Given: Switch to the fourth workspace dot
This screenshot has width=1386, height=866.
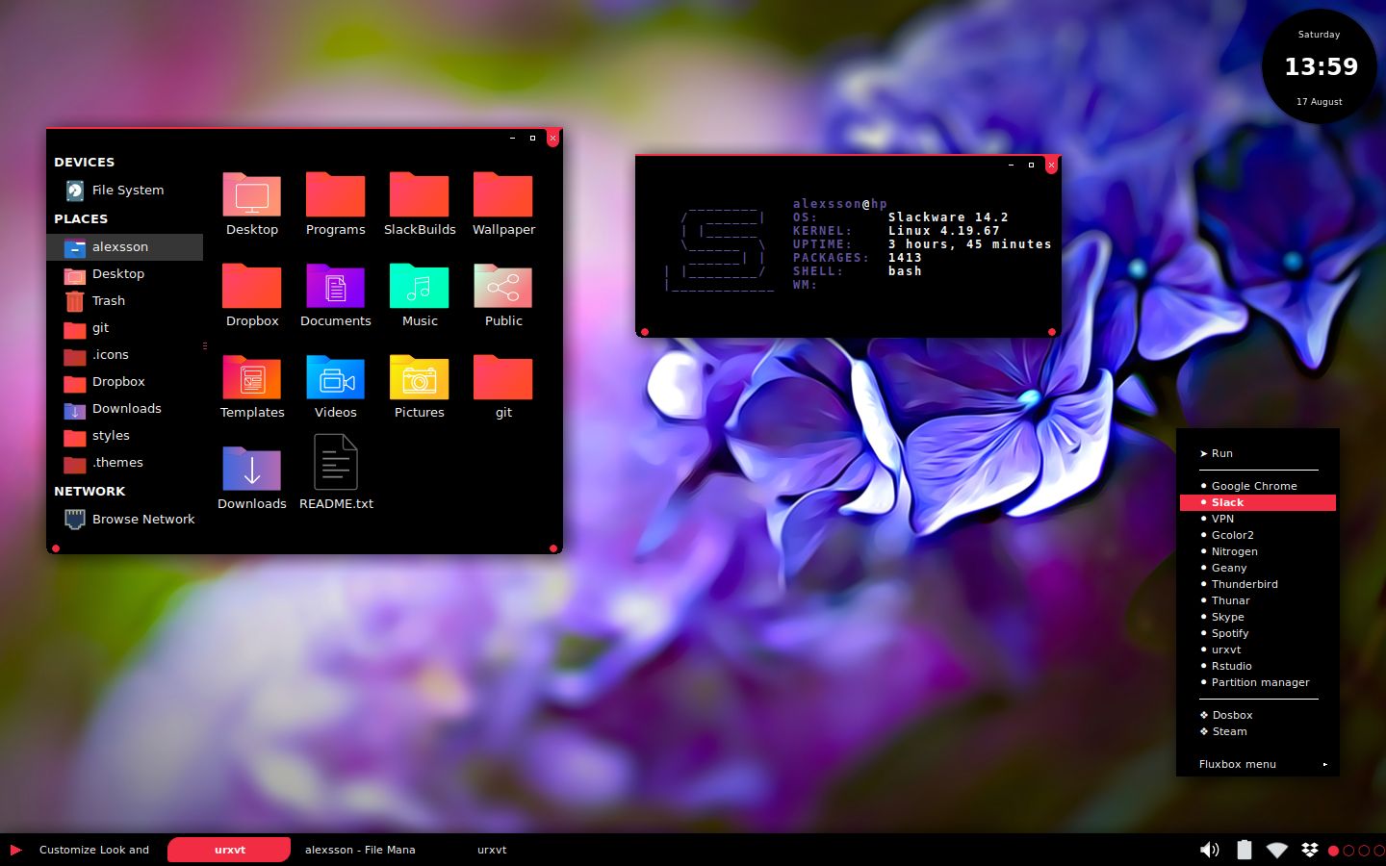Looking at the screenshot, I should pos(1378,851).
